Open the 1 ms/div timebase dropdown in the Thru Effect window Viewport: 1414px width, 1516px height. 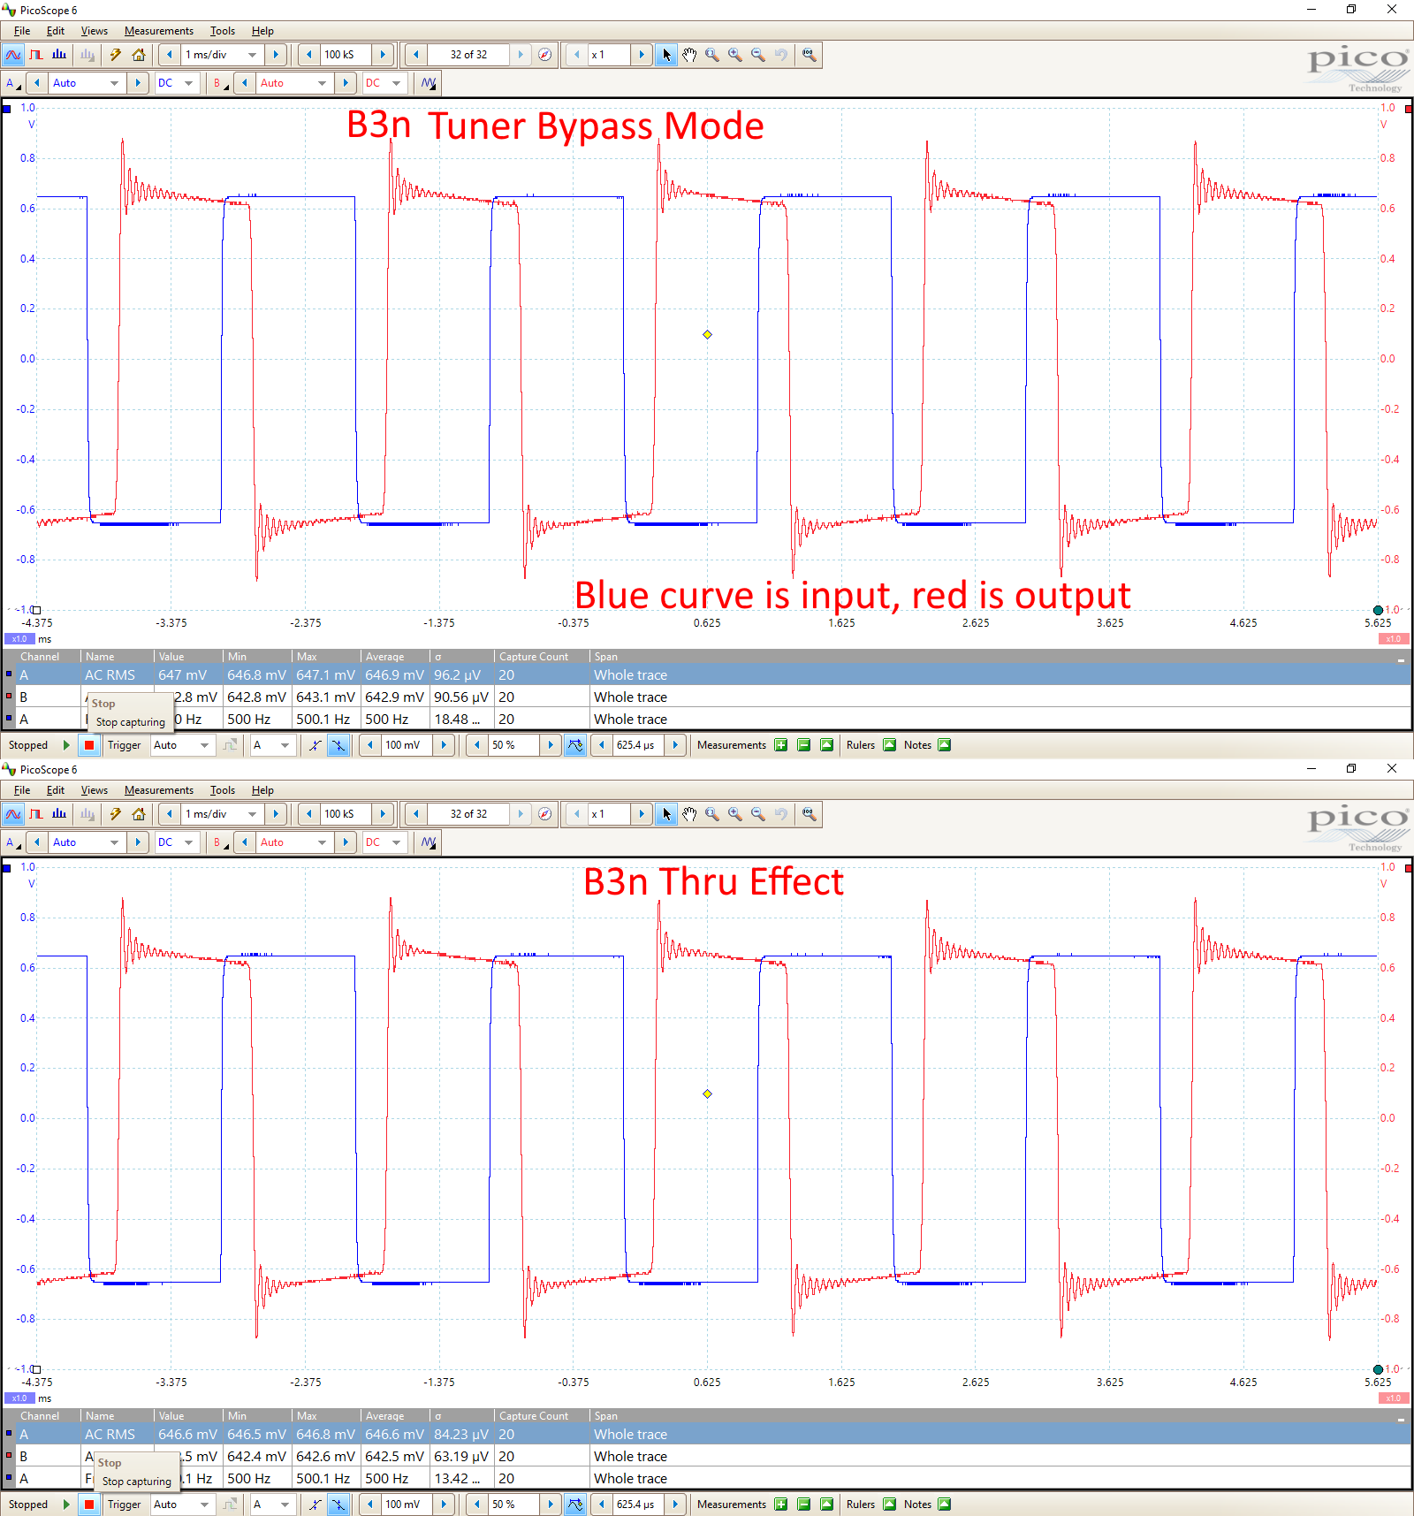[221, 814]
